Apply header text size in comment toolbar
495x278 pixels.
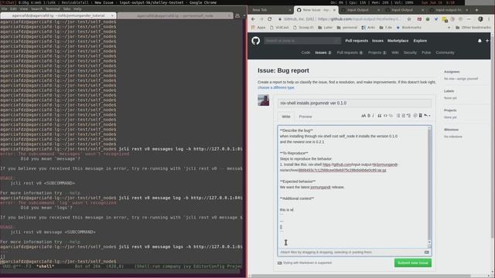(x=364, y=116)
